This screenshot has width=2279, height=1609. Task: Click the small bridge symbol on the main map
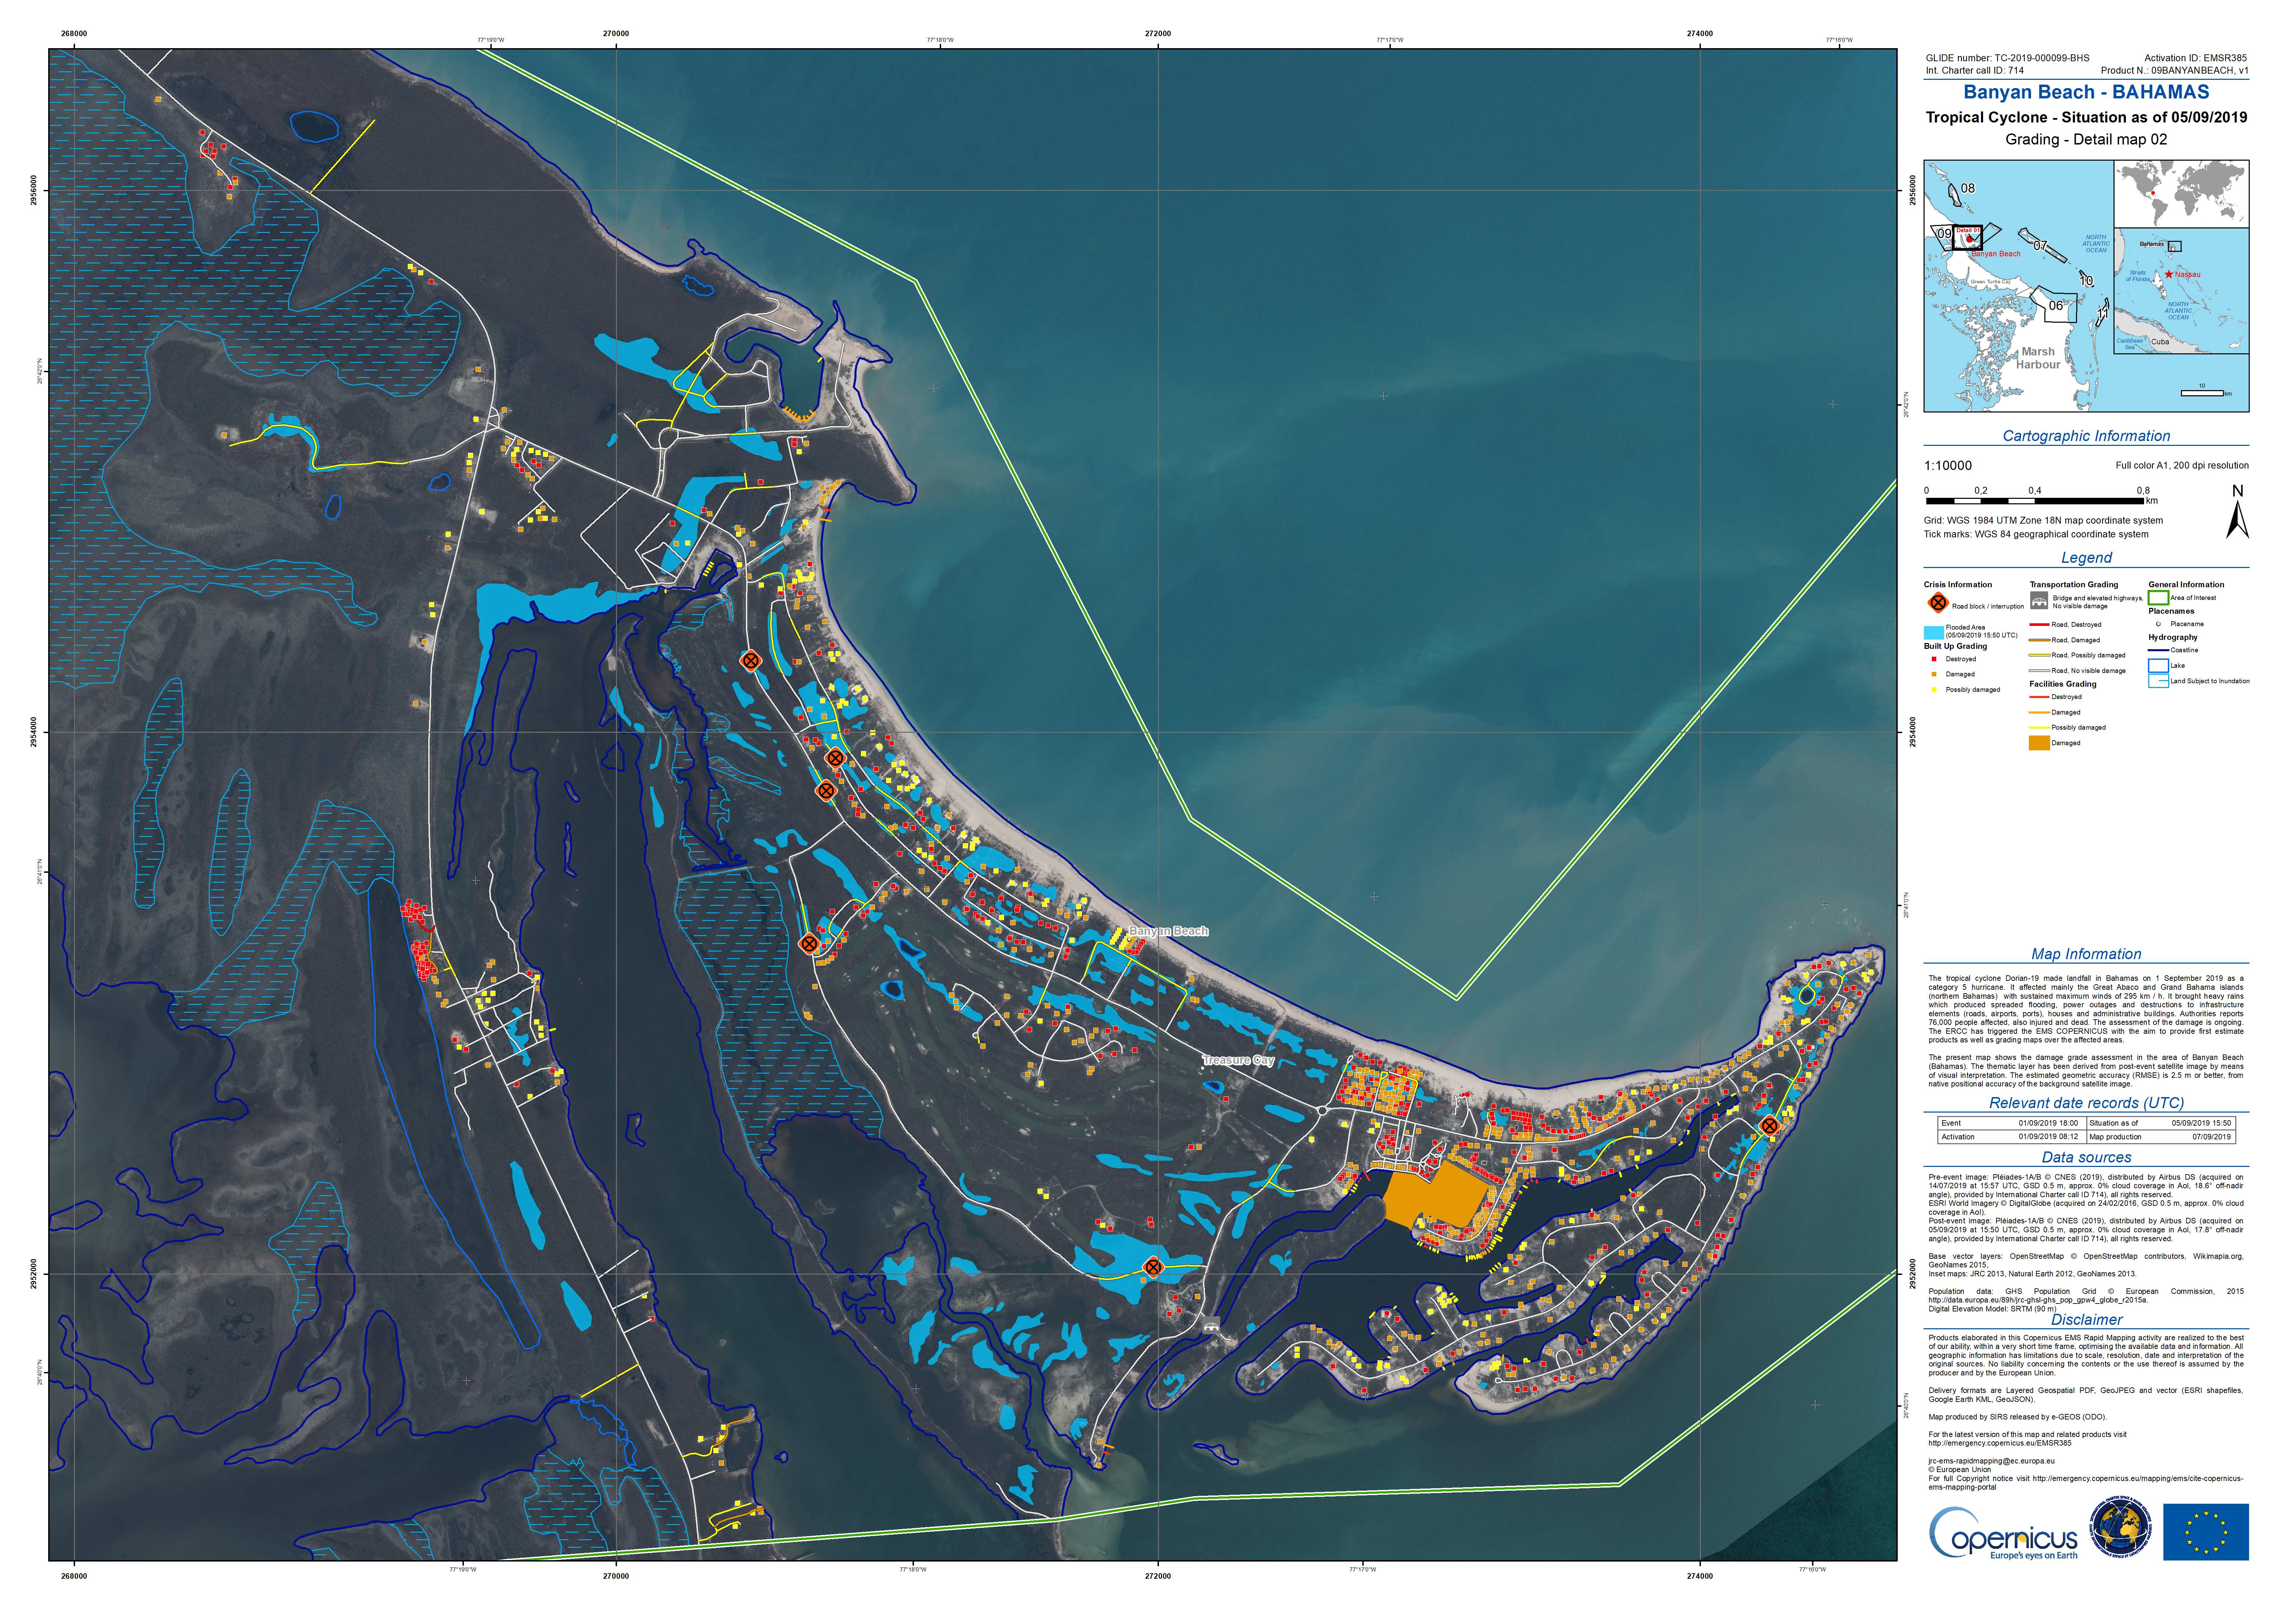point(1211,1325)
